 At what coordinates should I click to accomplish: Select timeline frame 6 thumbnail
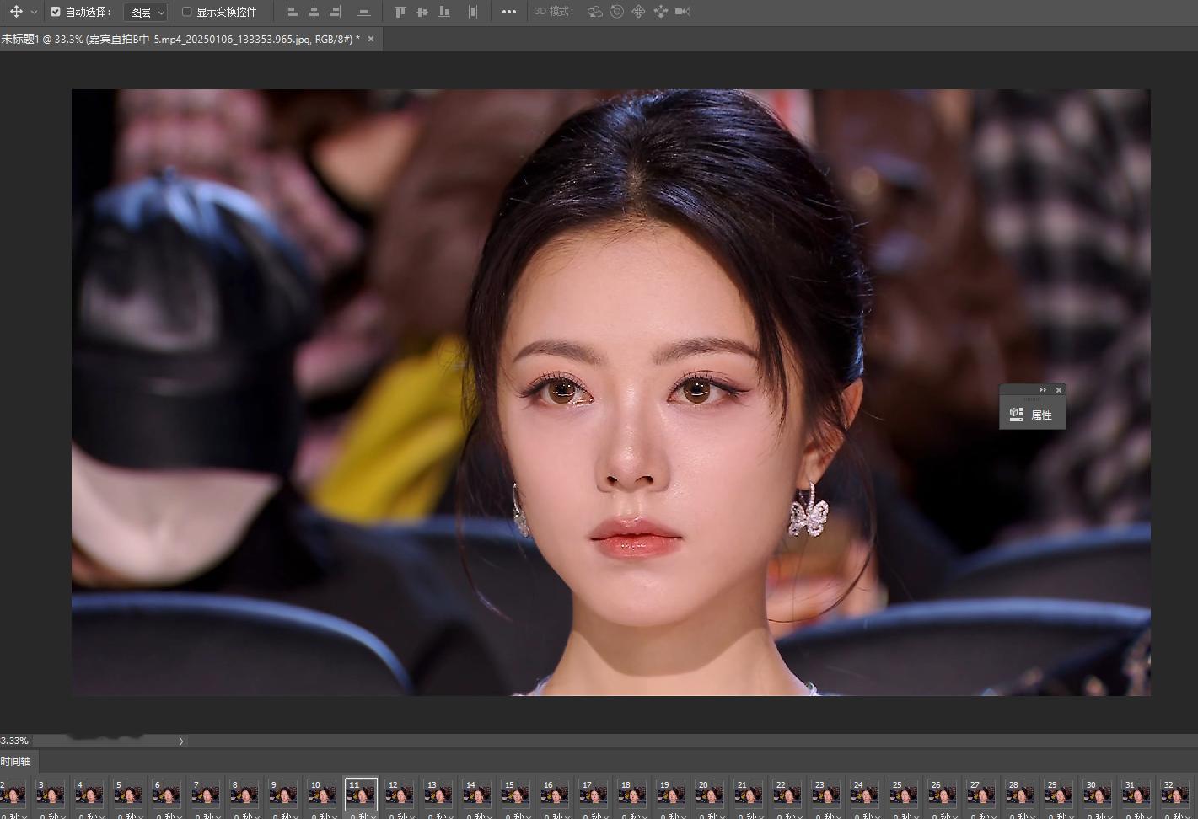point(167,794)
